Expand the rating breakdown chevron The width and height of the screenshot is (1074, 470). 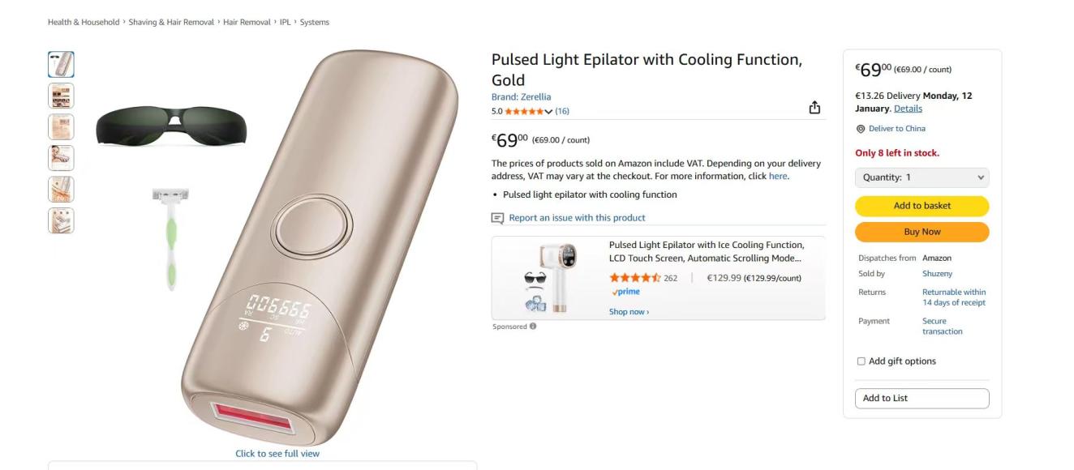click(x=548, y=111)
